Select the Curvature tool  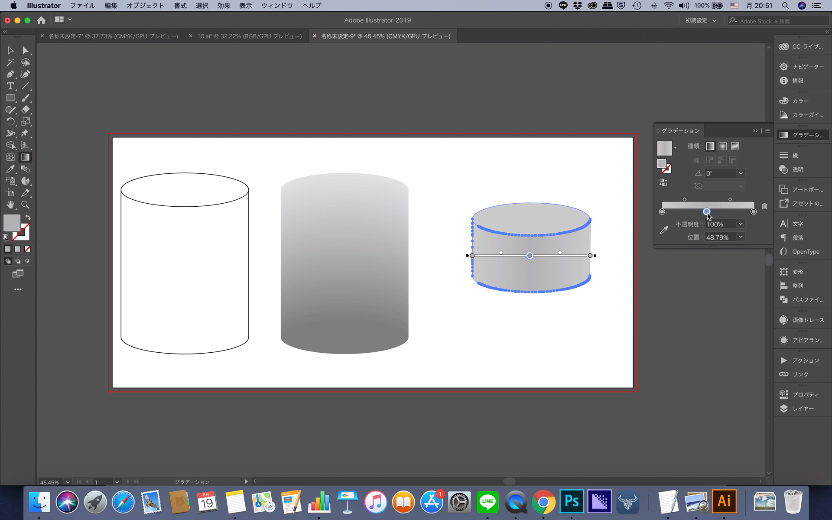coord(26,74)
